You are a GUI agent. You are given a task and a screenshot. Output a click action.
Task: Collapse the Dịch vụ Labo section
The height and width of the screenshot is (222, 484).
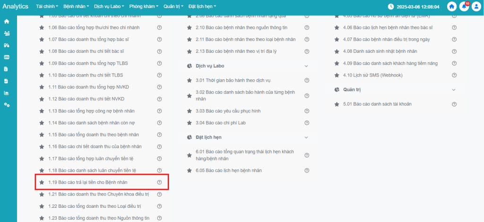click(x=306, y=66)
